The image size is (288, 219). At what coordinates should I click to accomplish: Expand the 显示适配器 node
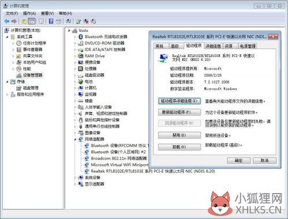point(75,184)
